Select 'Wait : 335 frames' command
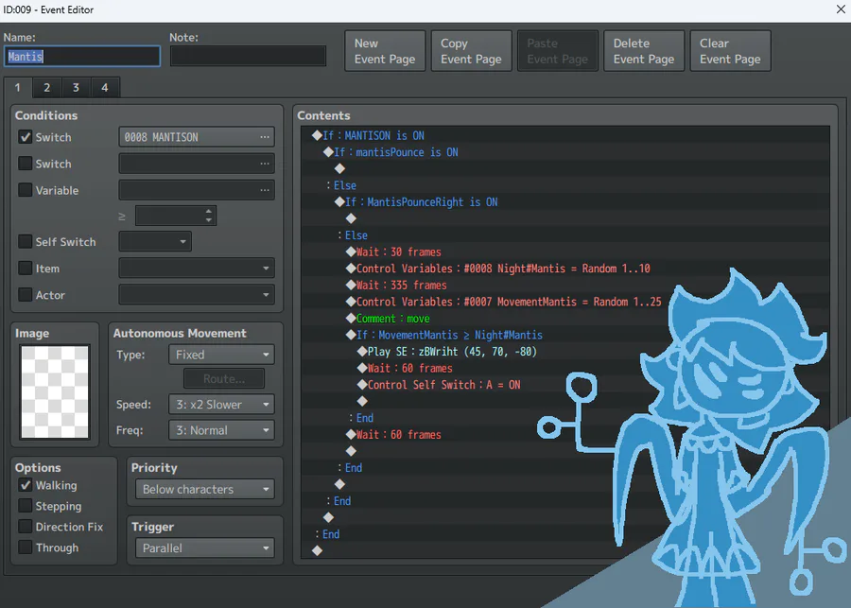 (565, 285)
